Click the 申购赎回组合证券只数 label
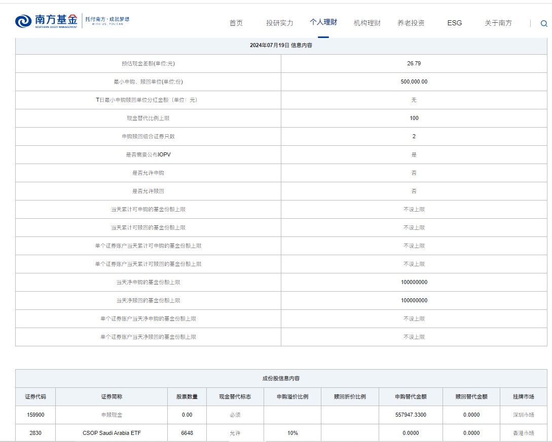The width and height of the screenshot is (552, 442). pyautogui.click(x=148, y=136)
